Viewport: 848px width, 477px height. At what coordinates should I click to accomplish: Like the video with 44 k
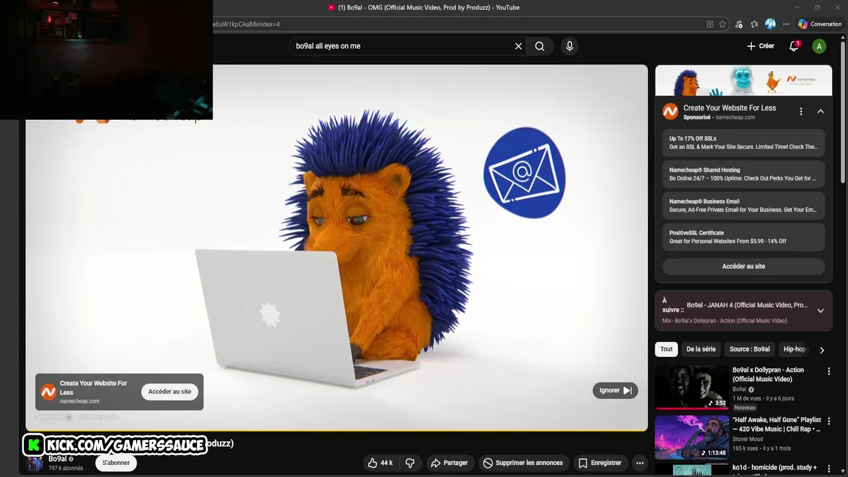click(x=381, y=463)
